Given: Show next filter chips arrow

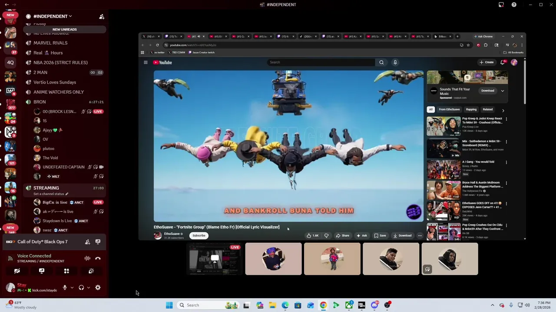Looking at the screenshot, I should (x=503, y=110).
